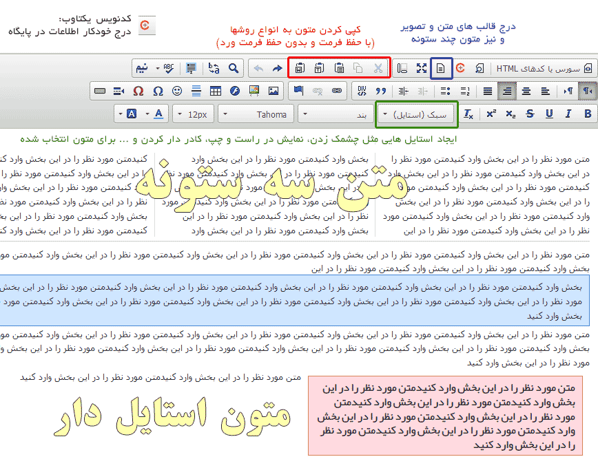This screenshot has height=459, width=598.
Task: Click the Bold formatting button
Action: 588,114
